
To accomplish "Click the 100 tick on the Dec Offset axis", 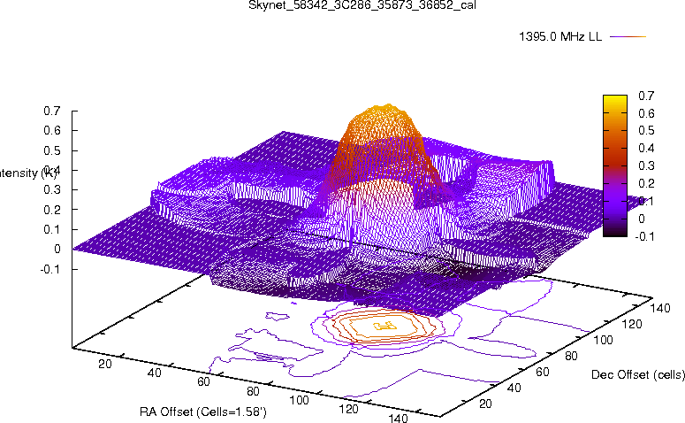I will (603, 340).
